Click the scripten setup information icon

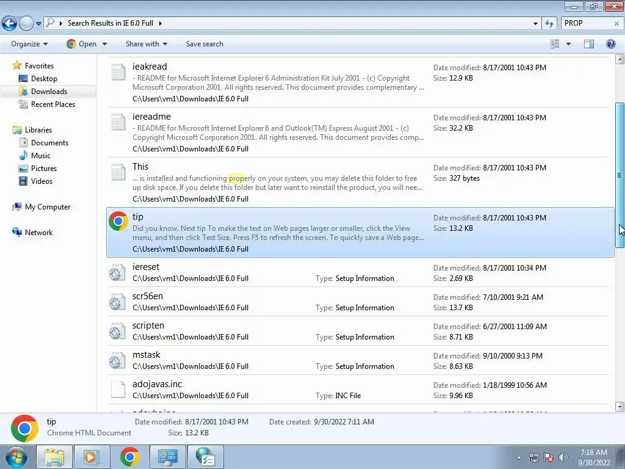117,332
